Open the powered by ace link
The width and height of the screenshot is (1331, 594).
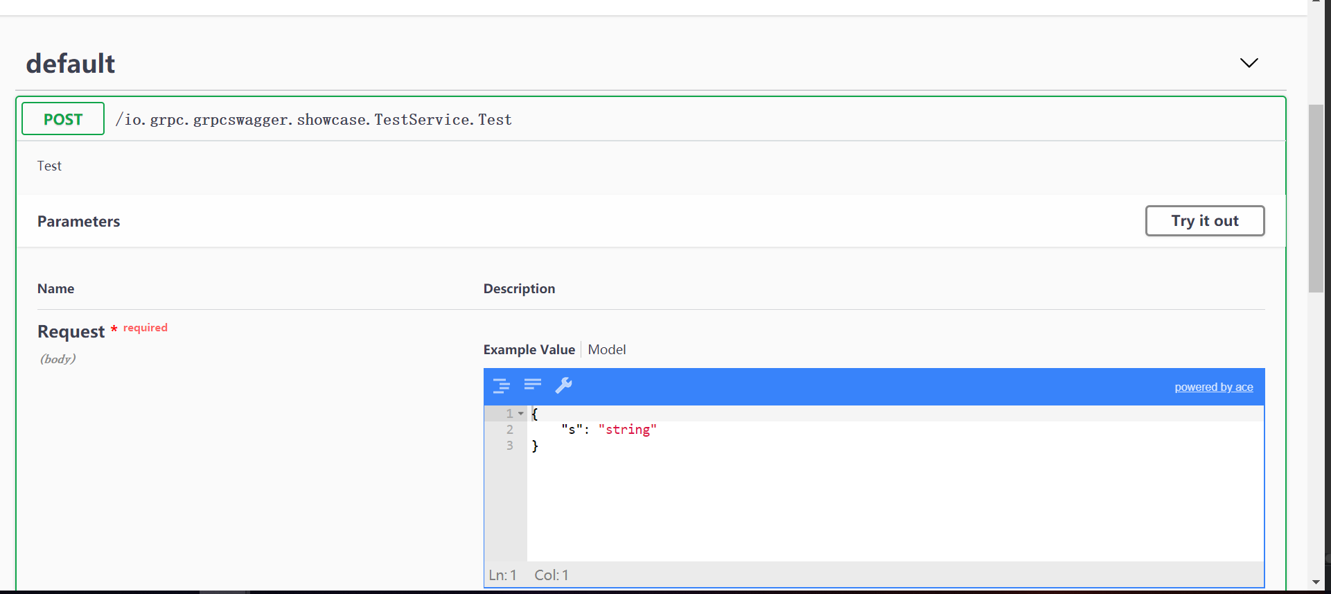[1213, 387]
